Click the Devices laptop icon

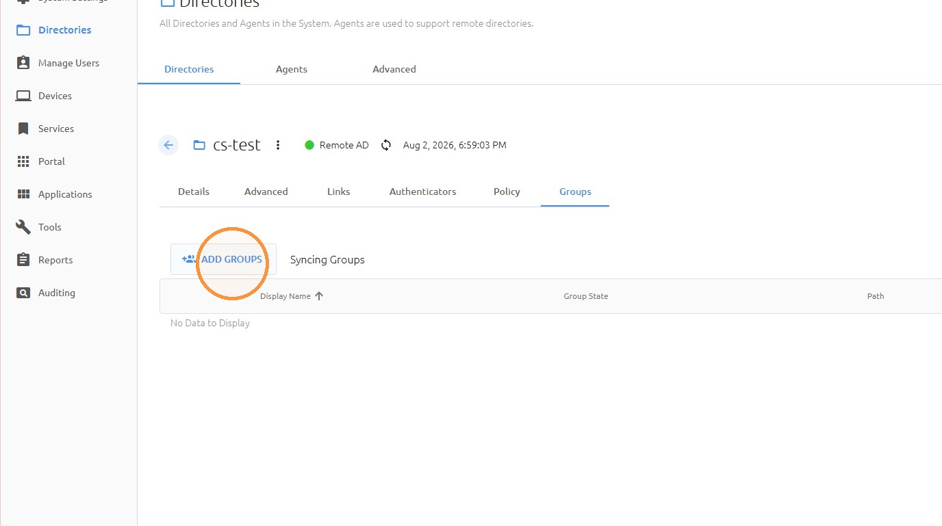tap(23, 96)
